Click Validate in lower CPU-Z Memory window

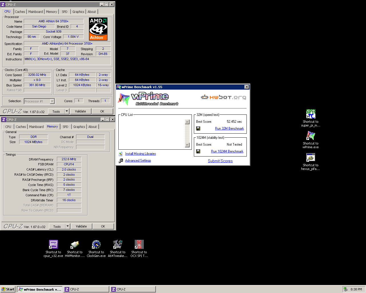coord(81,226)
